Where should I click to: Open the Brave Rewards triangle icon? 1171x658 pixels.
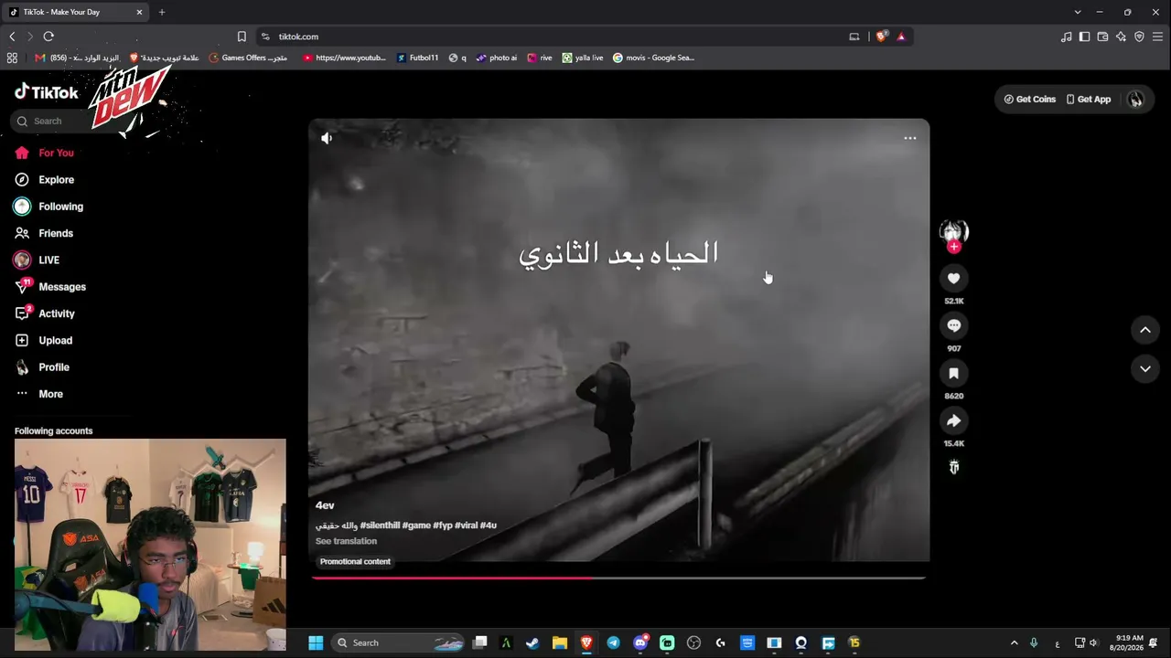coord(901,37)
